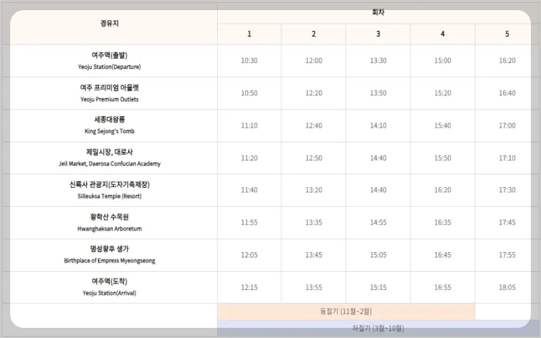Select the 12:50 Jeil Market time
Image resolution: width=541 pixels, height=338 pixels.
coord(314,158)
